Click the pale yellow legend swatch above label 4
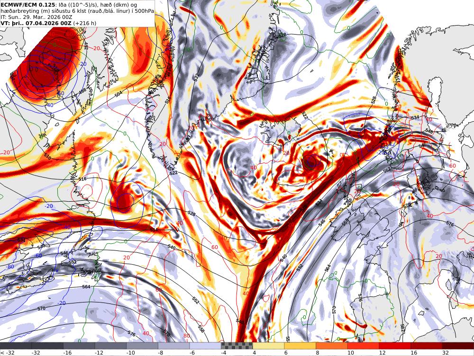The width and height of the screenshot is (474, 356). click(268, 346)
